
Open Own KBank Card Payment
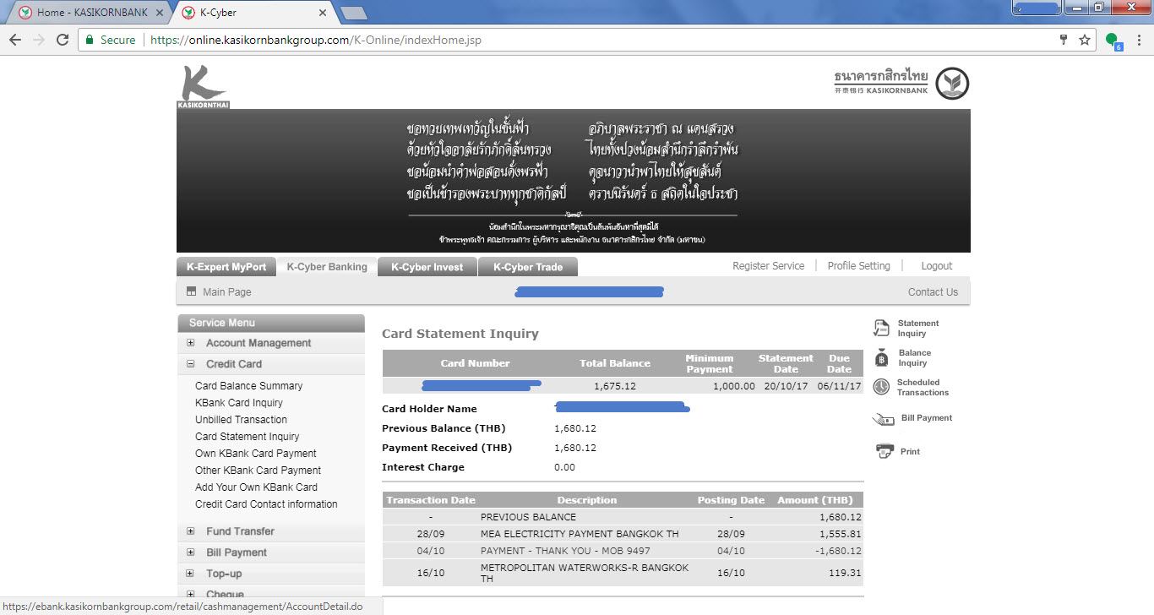[256, 454]
